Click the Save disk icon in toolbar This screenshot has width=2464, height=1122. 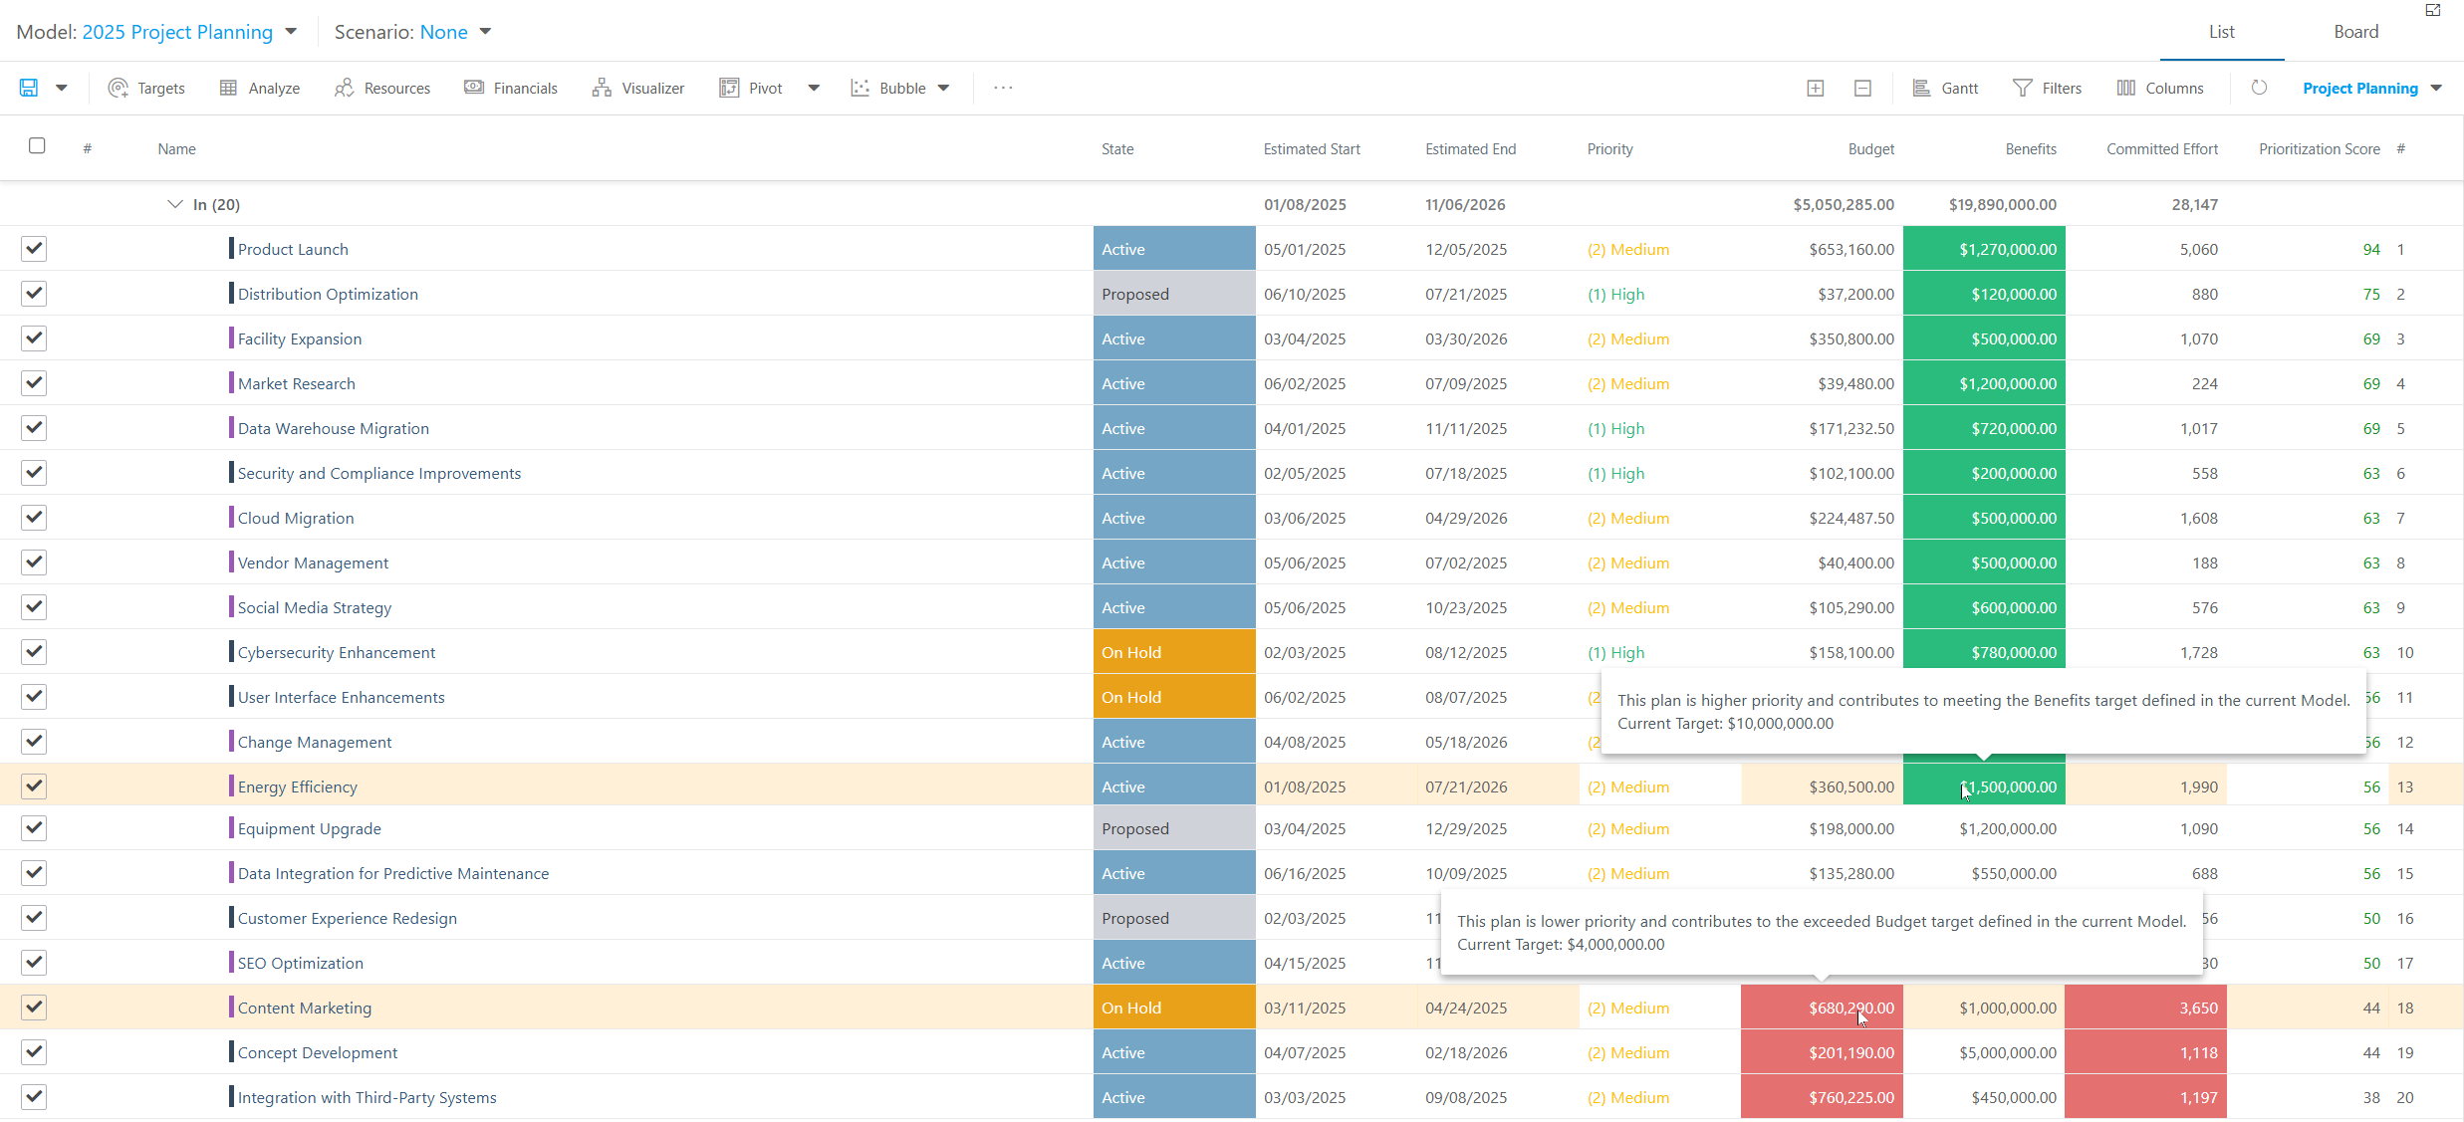(x=29, y=88)
